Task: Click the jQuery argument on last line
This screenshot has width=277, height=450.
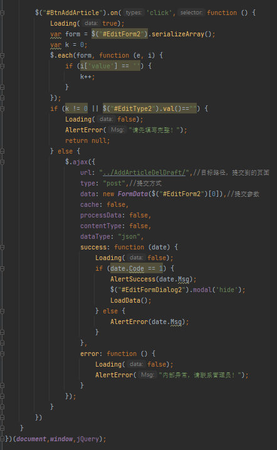Action: click(x=88, y=439)
